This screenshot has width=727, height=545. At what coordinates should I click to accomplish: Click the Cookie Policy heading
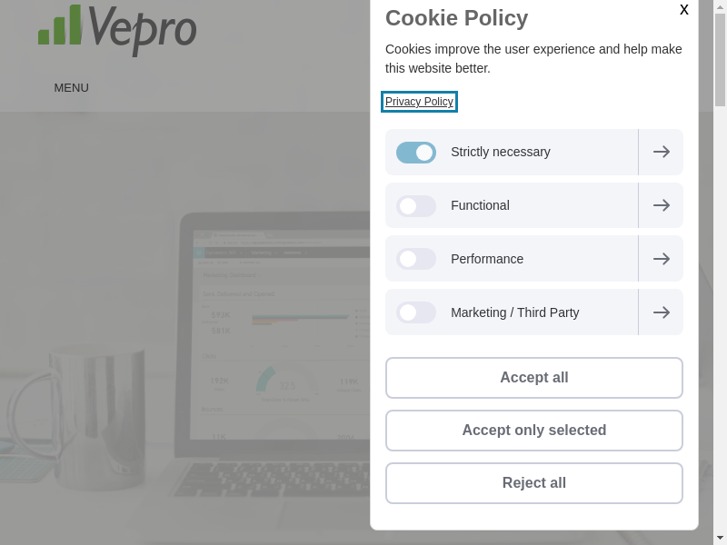pos(456,18)
